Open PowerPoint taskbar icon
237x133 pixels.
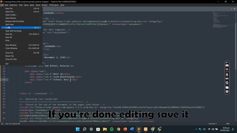[125, 129]
